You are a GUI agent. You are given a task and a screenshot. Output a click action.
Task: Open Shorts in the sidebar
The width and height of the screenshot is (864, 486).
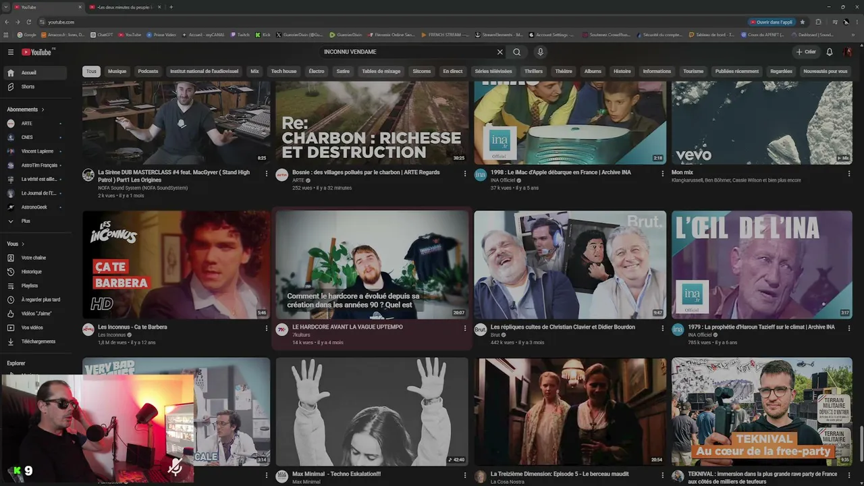[36, 87]
